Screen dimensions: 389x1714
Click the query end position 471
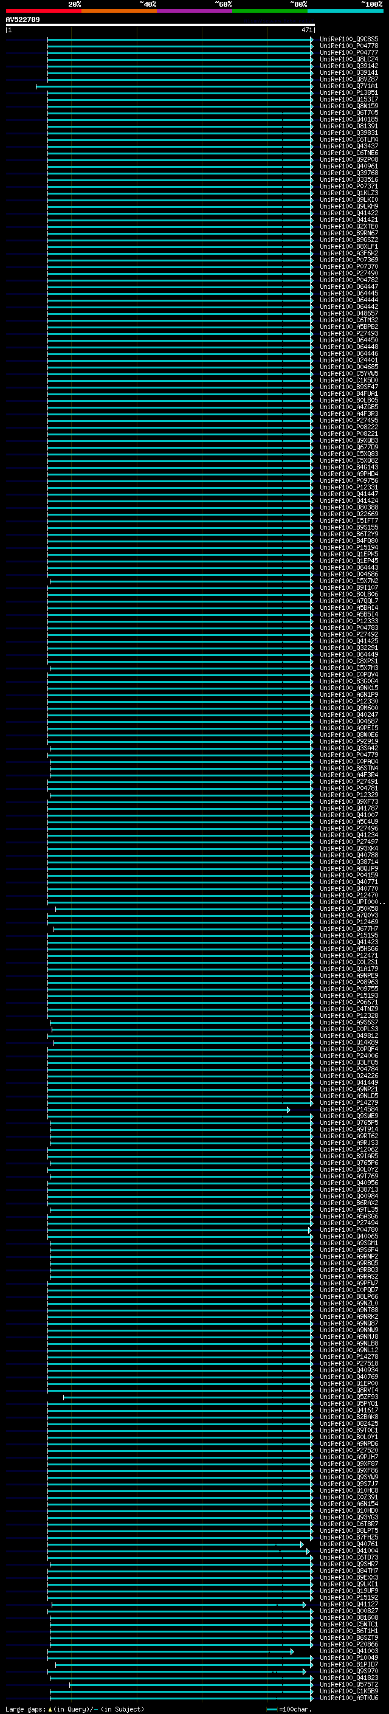[x=306, y=30]
